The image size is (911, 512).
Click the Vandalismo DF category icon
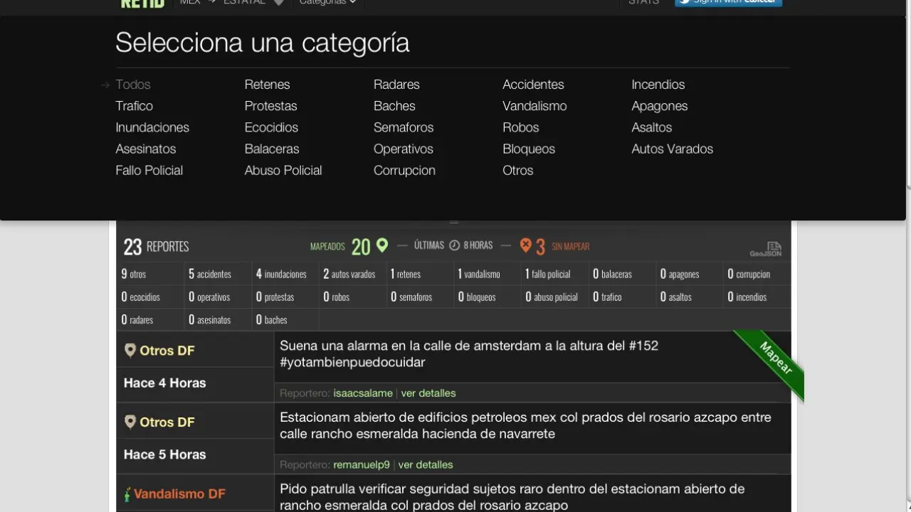click(x=127, y=494)
